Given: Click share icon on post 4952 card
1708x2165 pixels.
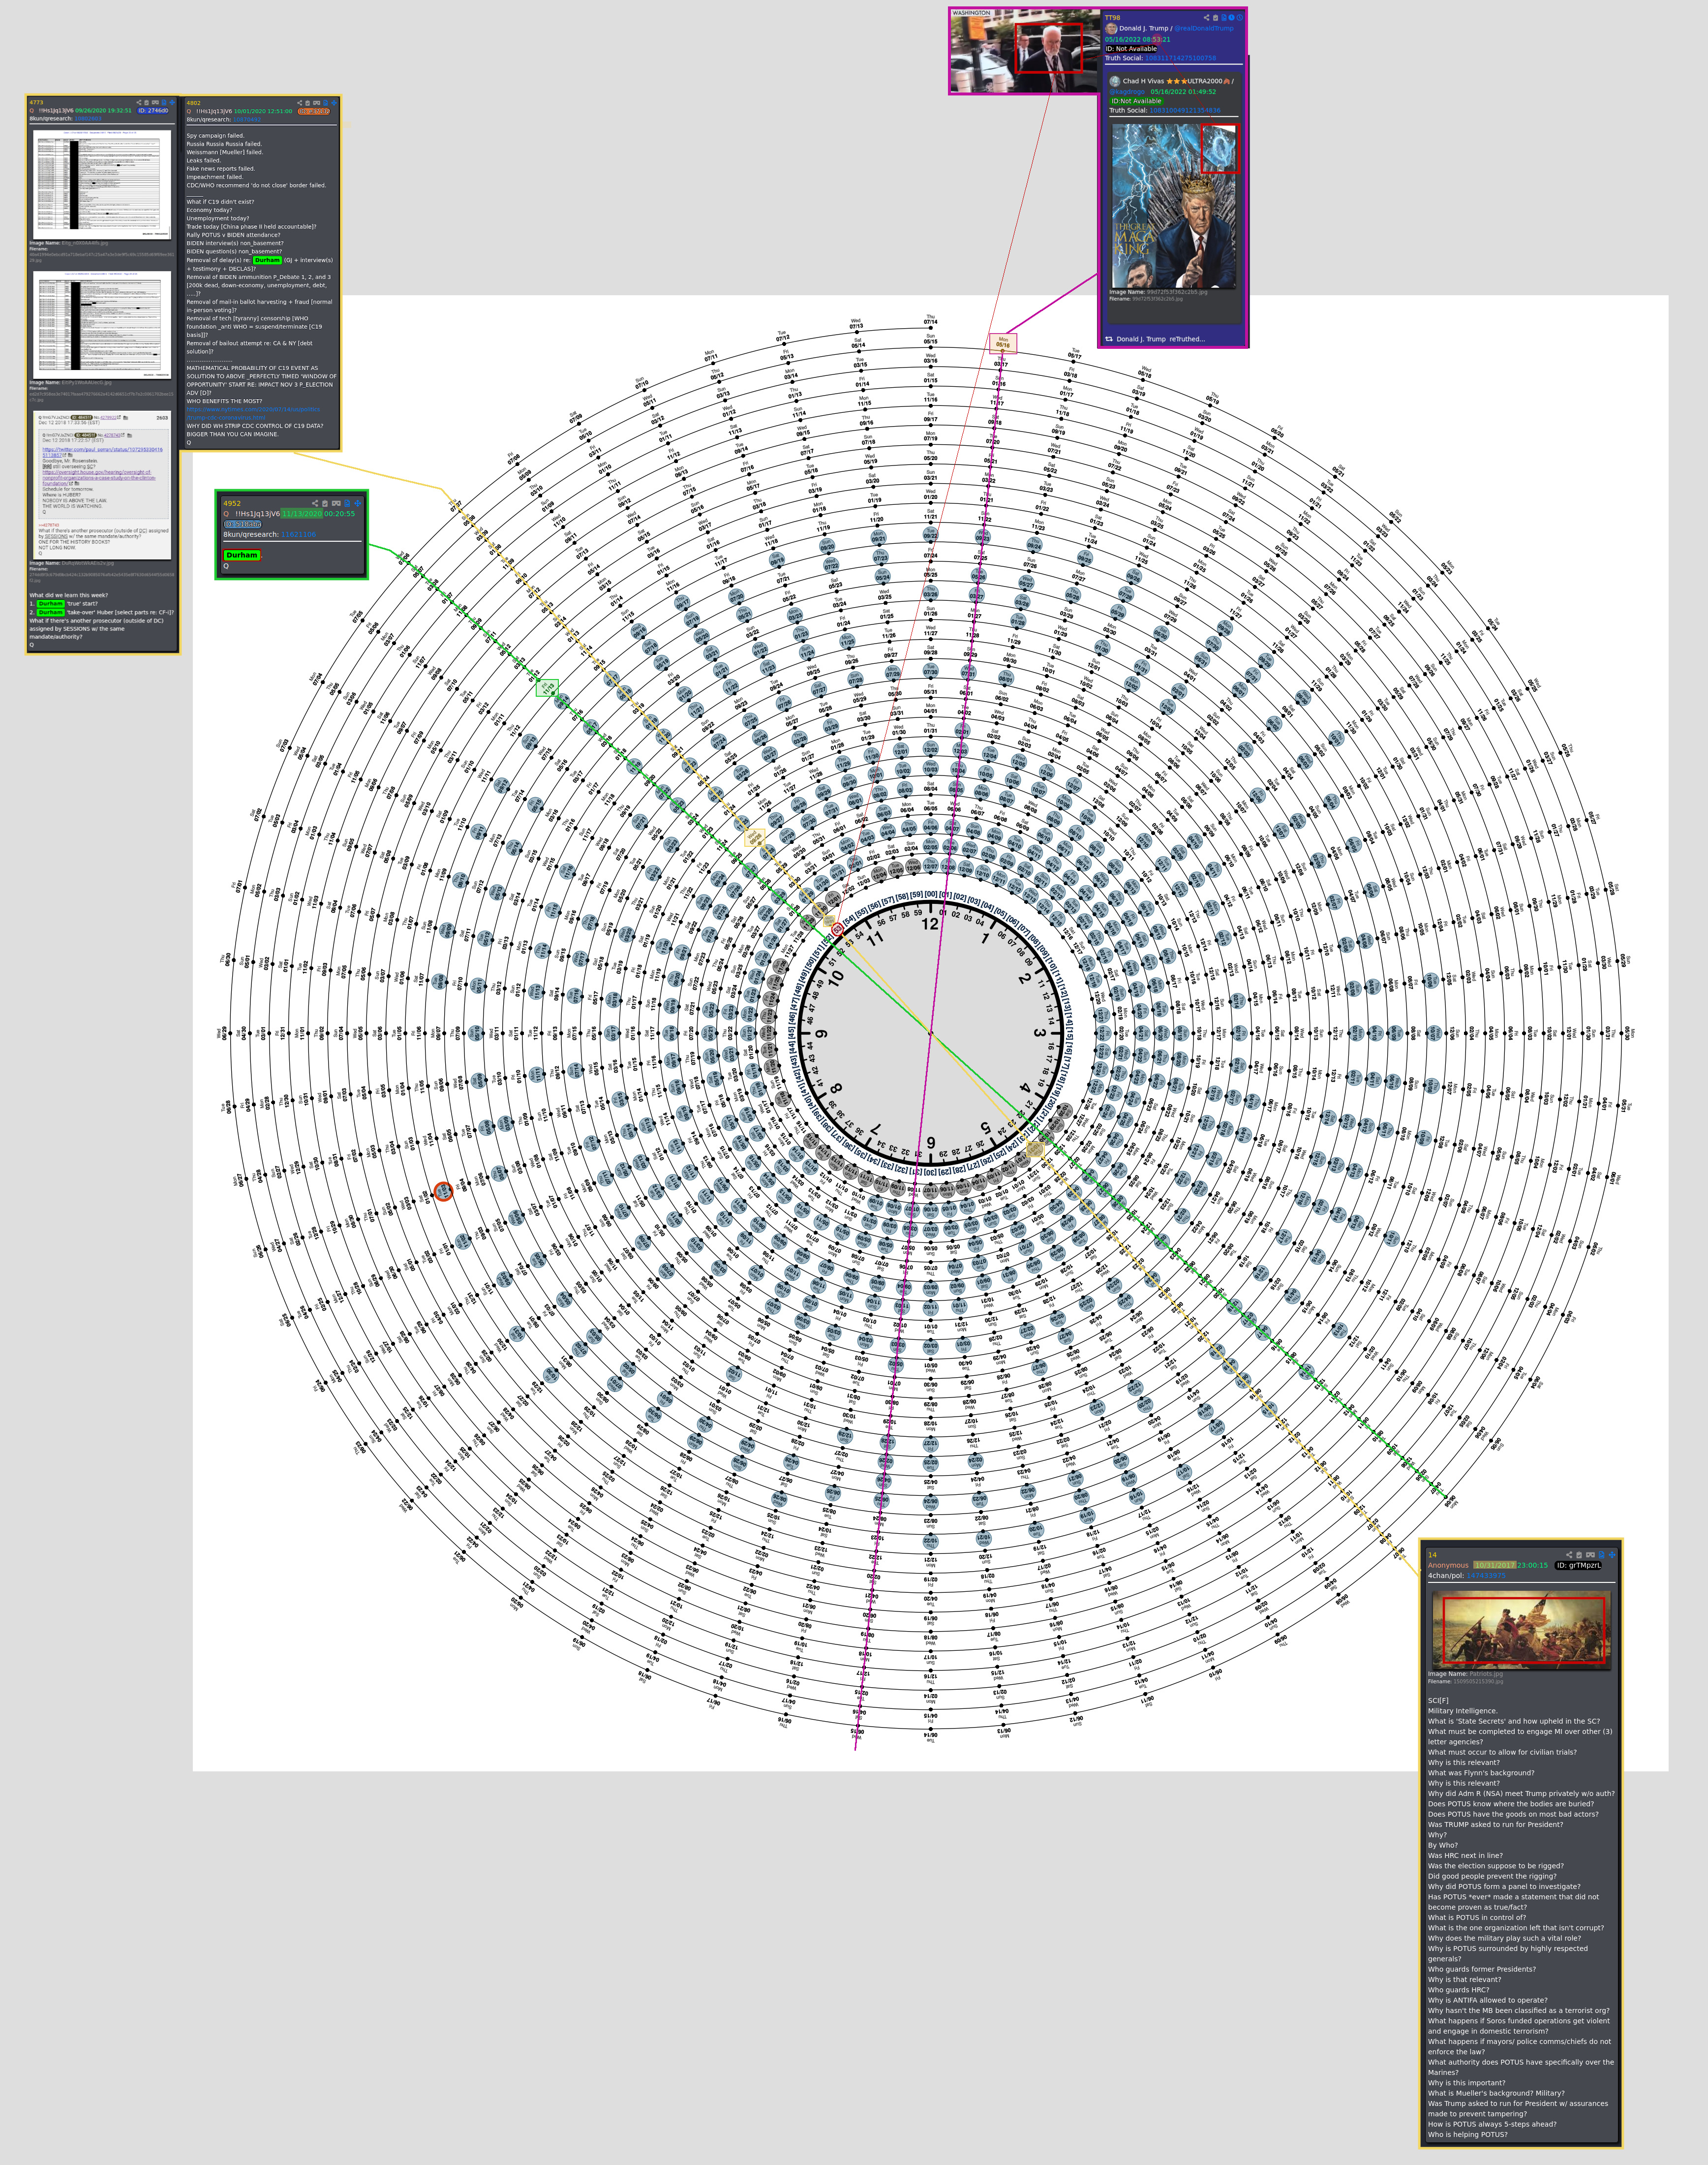Looking at the screenshot, I should tap(315, 504).
